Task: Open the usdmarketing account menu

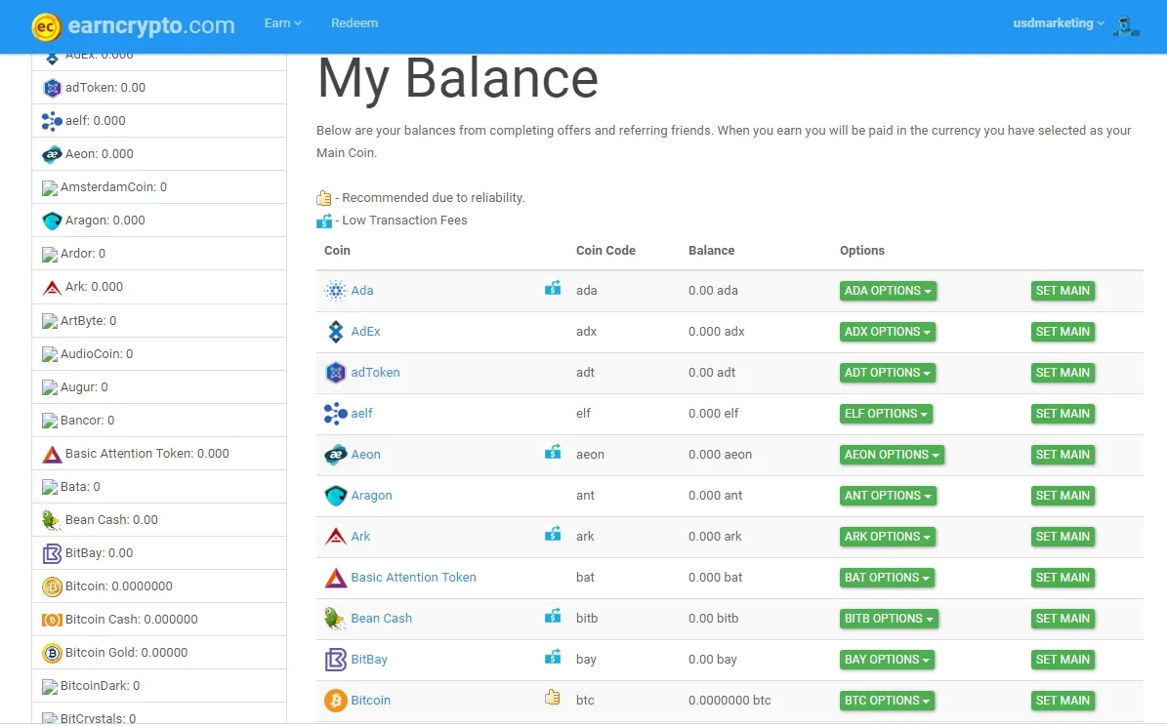Action: (1058, 23)
